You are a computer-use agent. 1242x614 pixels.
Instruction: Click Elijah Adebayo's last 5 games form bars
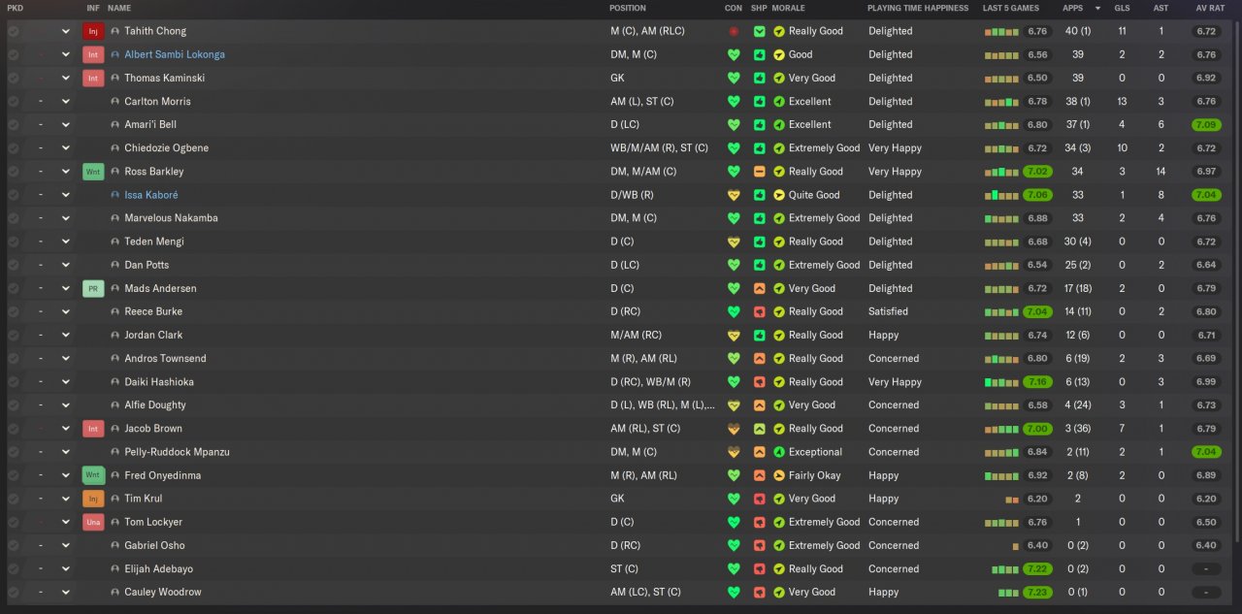(x=1005, y=568)
